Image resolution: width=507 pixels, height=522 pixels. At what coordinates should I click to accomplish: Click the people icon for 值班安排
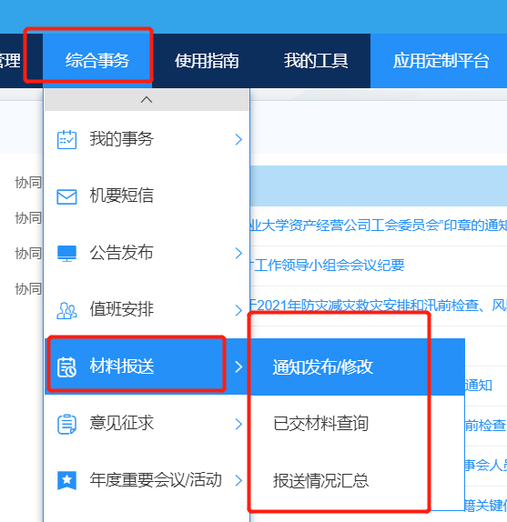[66, 311]
